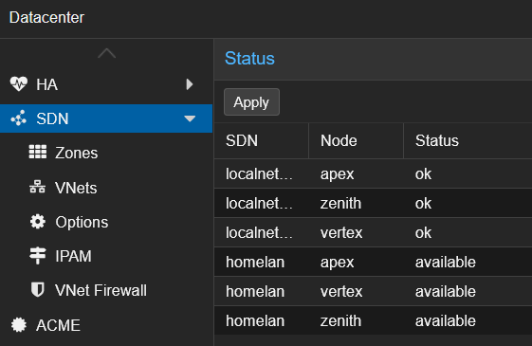
Task: Open the SDN Options page
Action: click(106, 222)
